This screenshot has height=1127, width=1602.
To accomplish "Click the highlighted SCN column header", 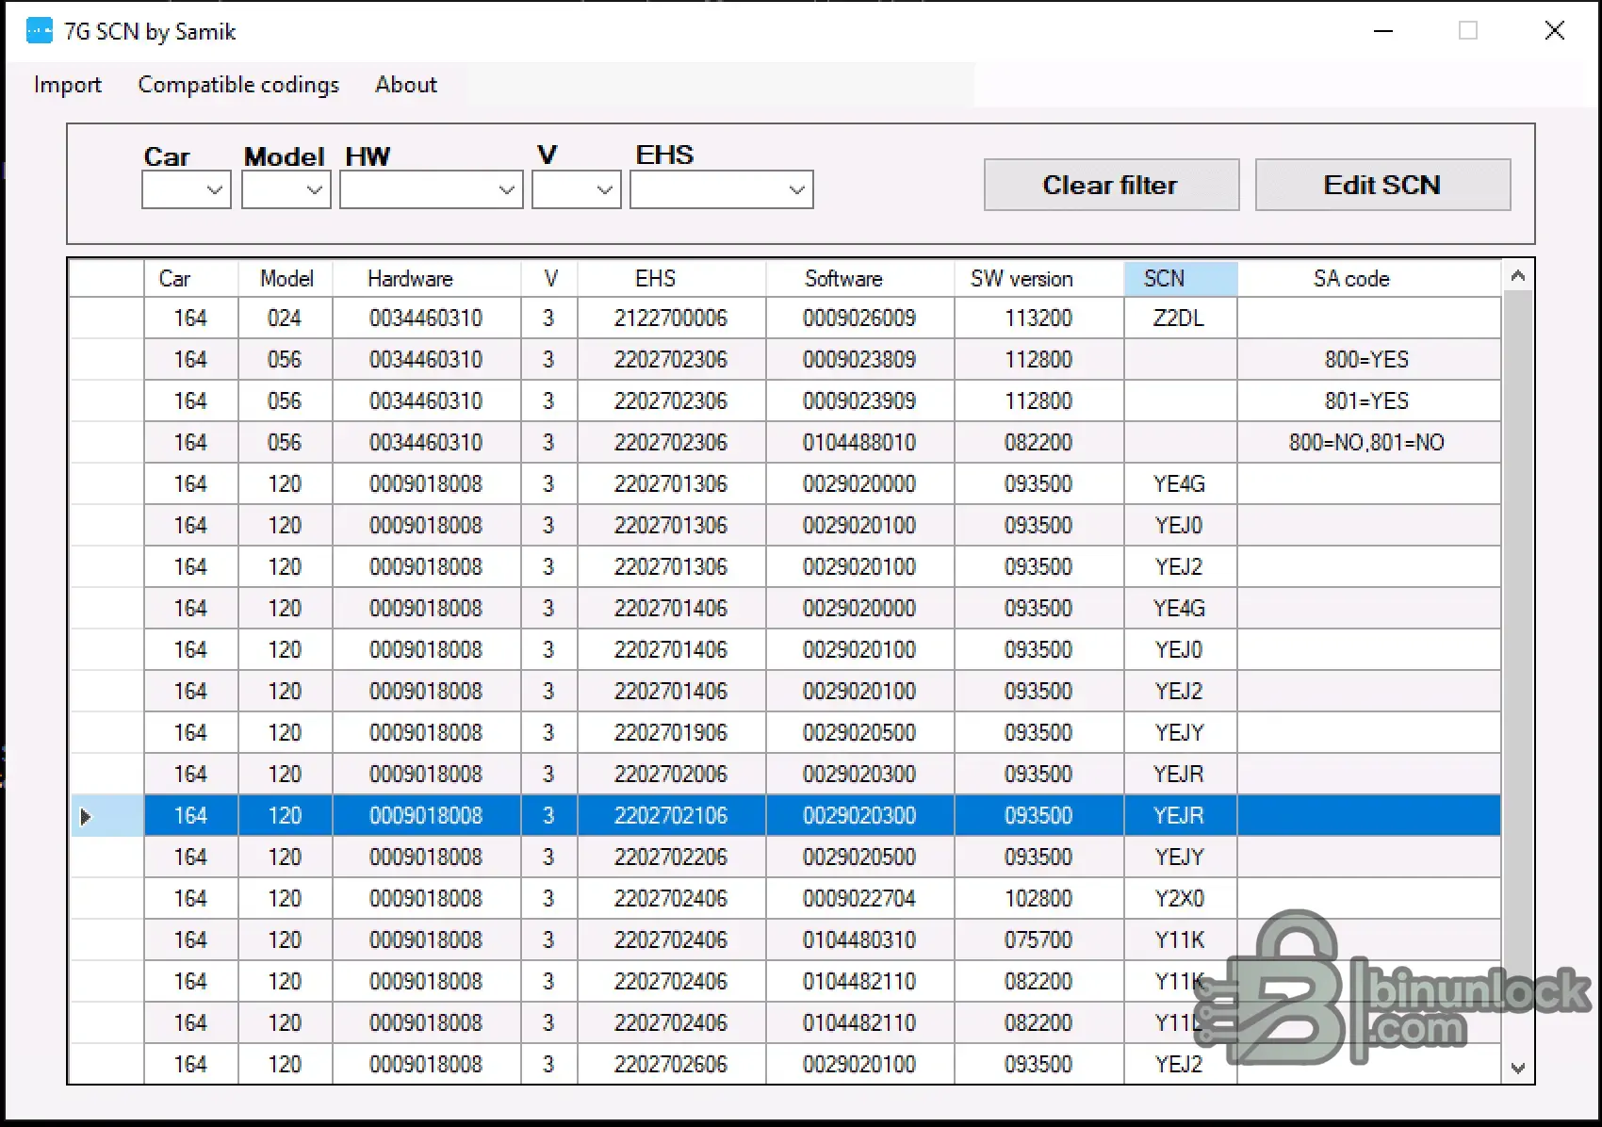I will click(x=1181, y=279).
